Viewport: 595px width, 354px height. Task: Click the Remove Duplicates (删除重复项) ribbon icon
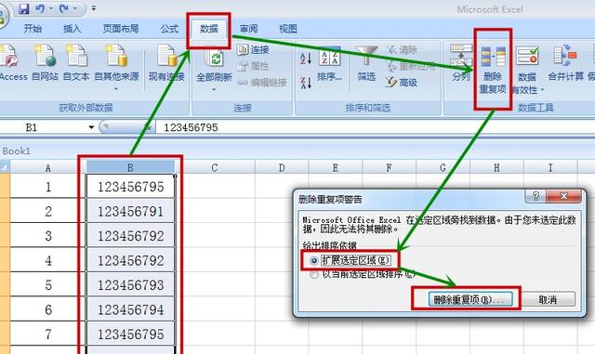[493, 57]
